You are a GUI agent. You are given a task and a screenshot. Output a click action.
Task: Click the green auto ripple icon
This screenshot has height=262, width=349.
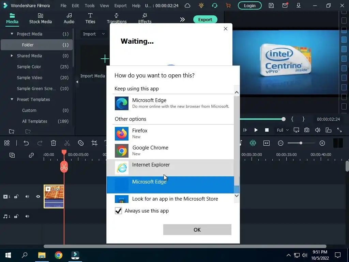coord(253,143)
